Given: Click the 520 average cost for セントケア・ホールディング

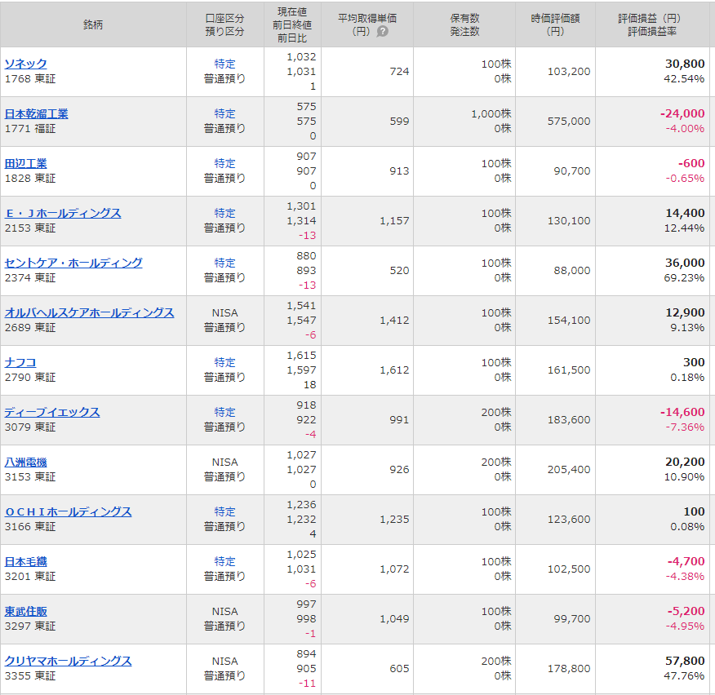Looking at the screenshot, I should pos(399,270).
